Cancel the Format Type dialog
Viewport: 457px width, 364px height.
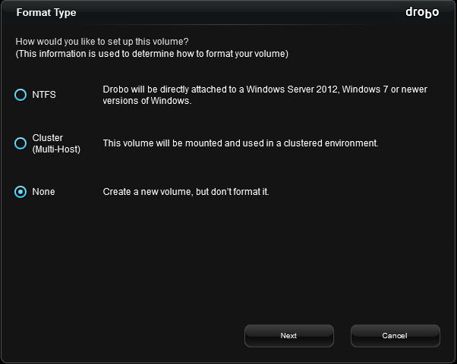click(396, 336)
